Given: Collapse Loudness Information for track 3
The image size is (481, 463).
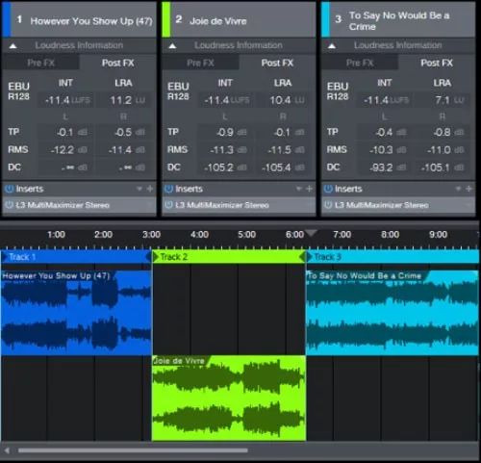Looking at the screenshot, I should click(x=332, y=46).
